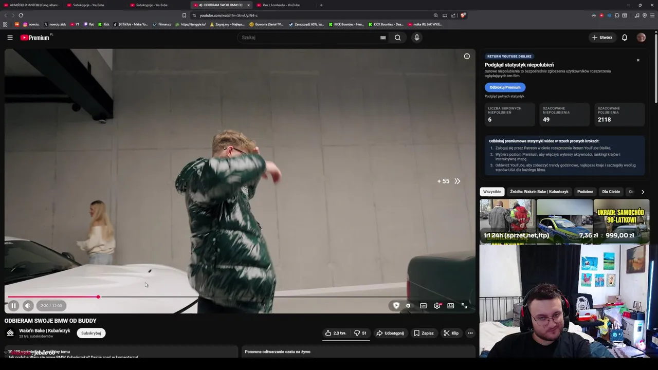Click the Ponowne odtwarzanie czatu na żywo panel
This screenshot has width=658, height=370.
357,351
